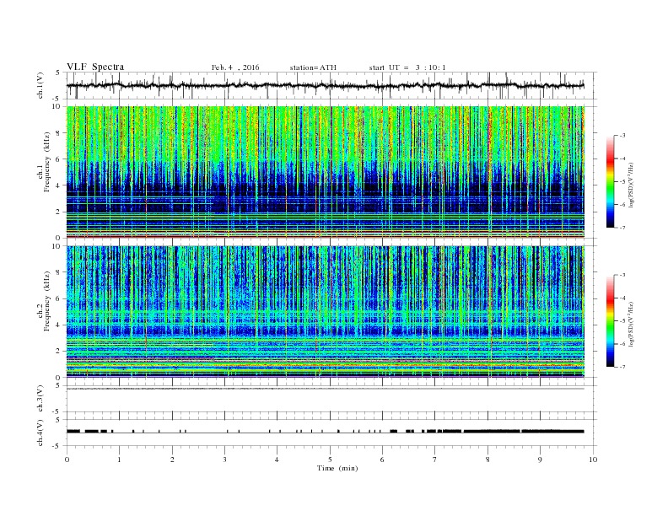This screenshot has height=516, width=668.
Task: Click the "Time (min)" x-axis label
Action: (337, 468)
